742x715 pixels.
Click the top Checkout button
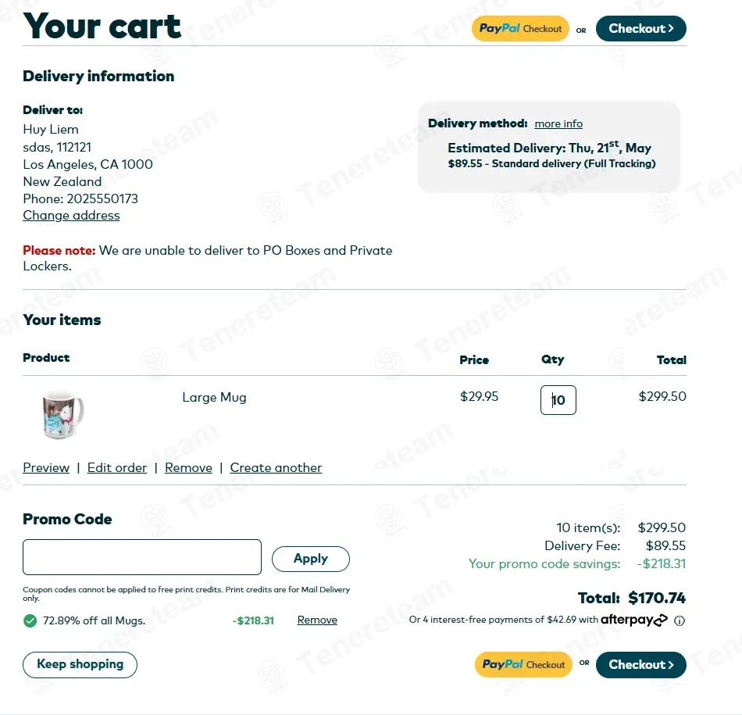(x=640, y=28)
